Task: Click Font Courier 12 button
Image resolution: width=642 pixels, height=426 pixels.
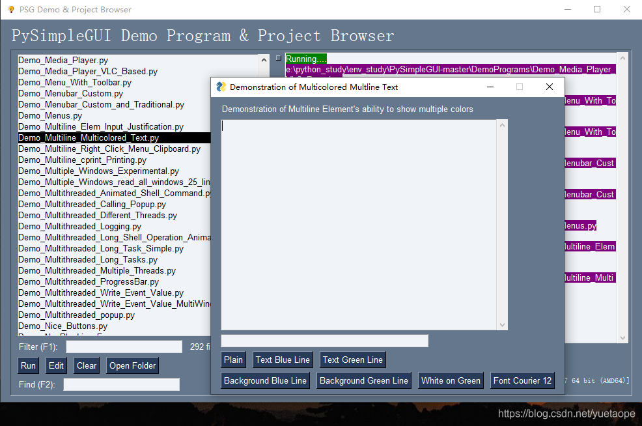Action: pyautogui.click(x=522, y=380)
